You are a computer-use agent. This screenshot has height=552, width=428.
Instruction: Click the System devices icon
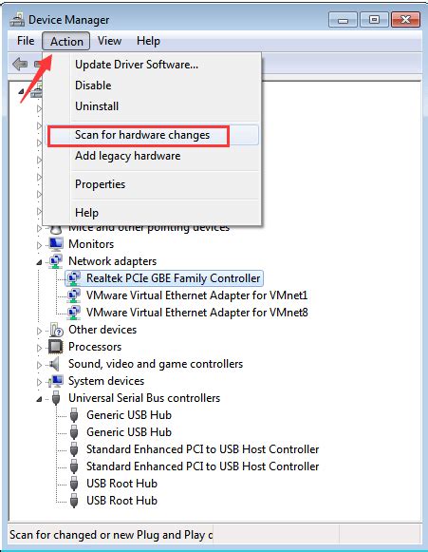coord(56,381)
